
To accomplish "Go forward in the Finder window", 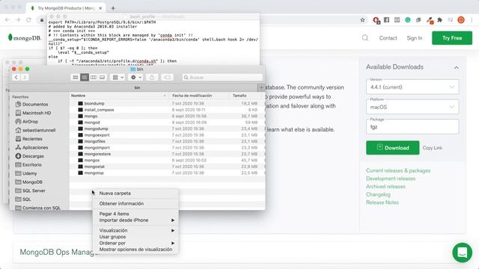I will (x=25, y=77).
